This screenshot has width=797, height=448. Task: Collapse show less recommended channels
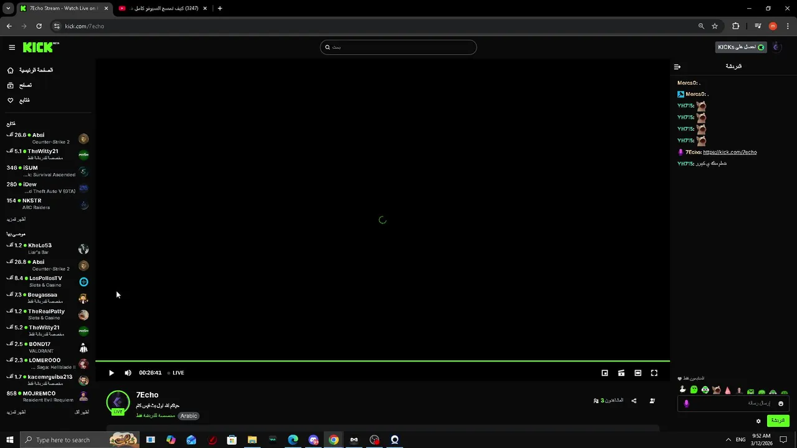click(82, 412)
